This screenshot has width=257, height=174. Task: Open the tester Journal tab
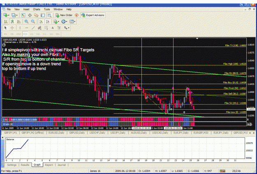tap(61, 165)
